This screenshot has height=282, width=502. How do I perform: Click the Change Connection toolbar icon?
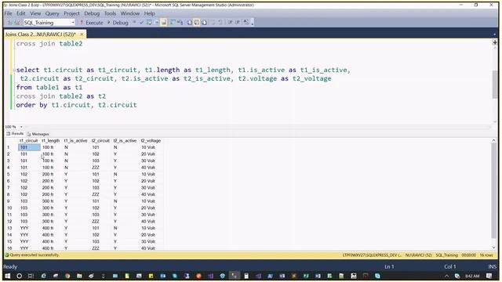click(16, 23)
